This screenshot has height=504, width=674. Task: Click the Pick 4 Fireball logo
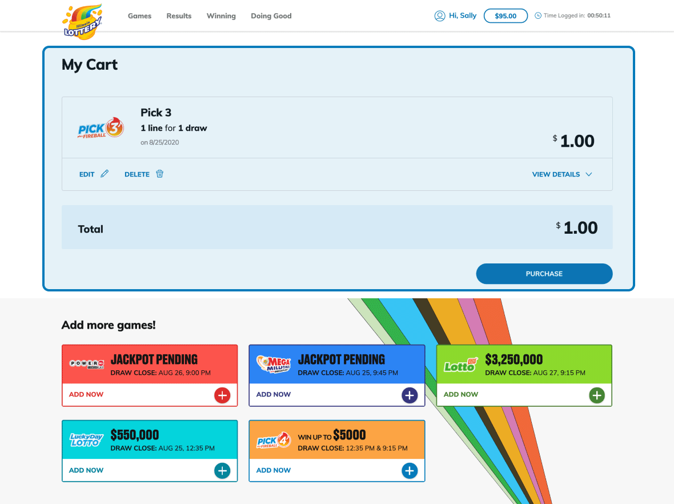point(274,440)
